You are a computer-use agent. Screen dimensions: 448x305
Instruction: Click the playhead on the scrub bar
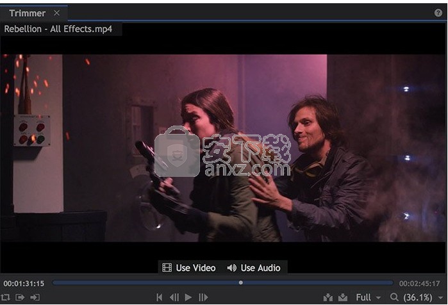click(x=241, y=283)
